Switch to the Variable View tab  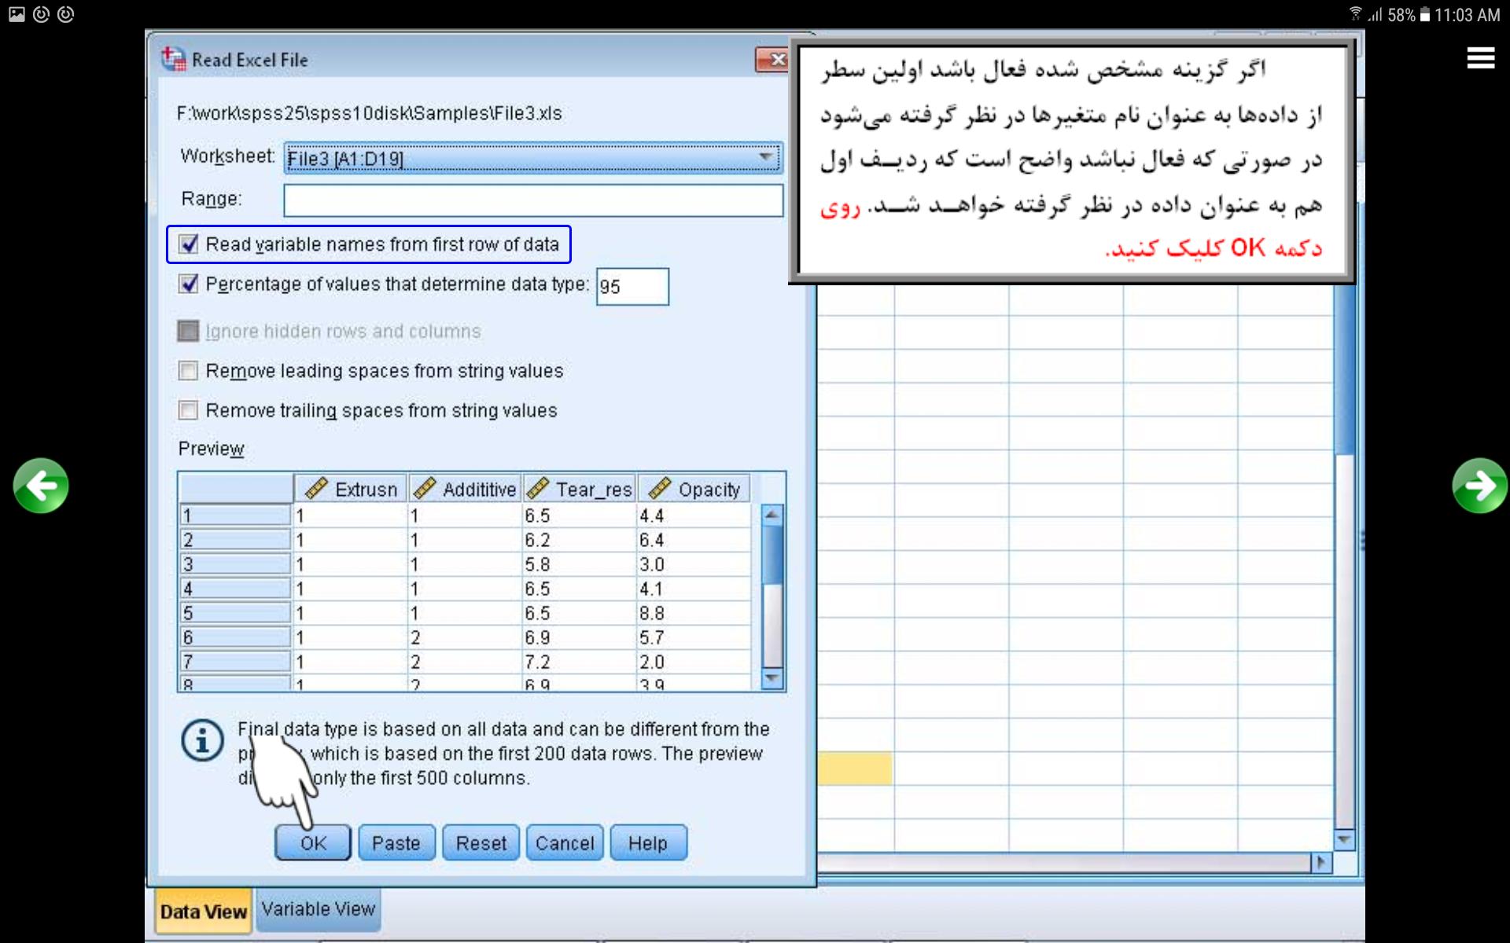(318, 909)
